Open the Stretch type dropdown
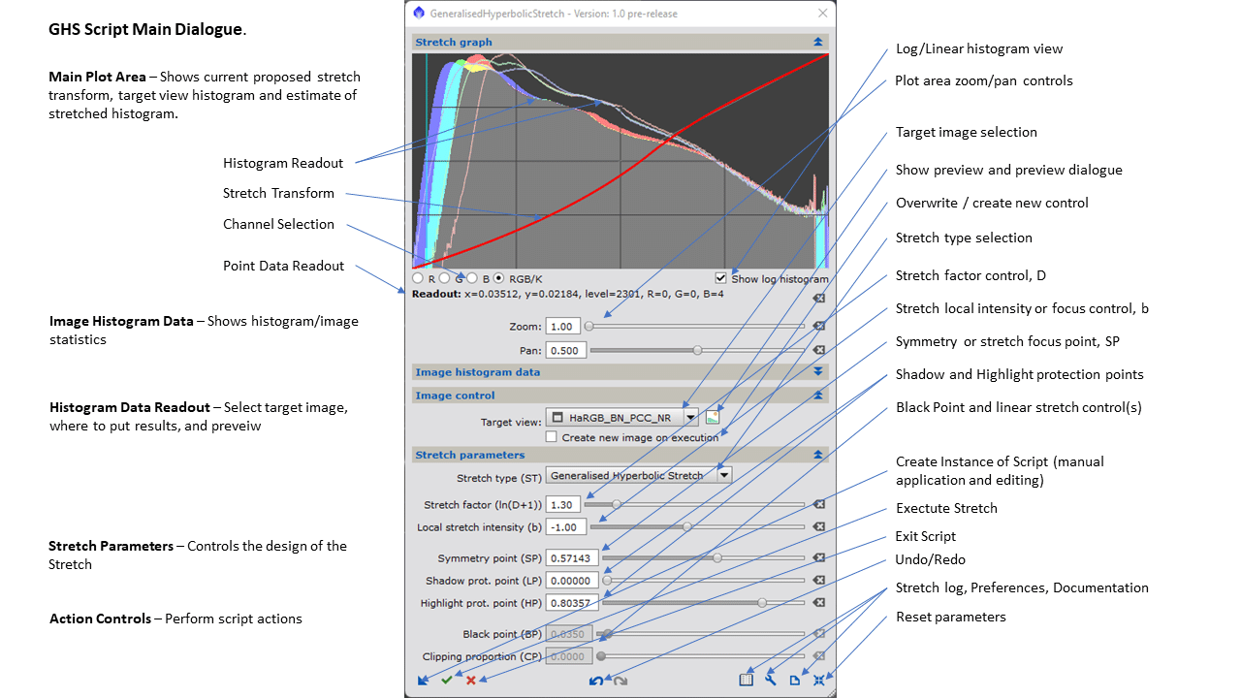The height and width of the screenshot is (698, 1241). pyautogui.click(x=723, y=475)
